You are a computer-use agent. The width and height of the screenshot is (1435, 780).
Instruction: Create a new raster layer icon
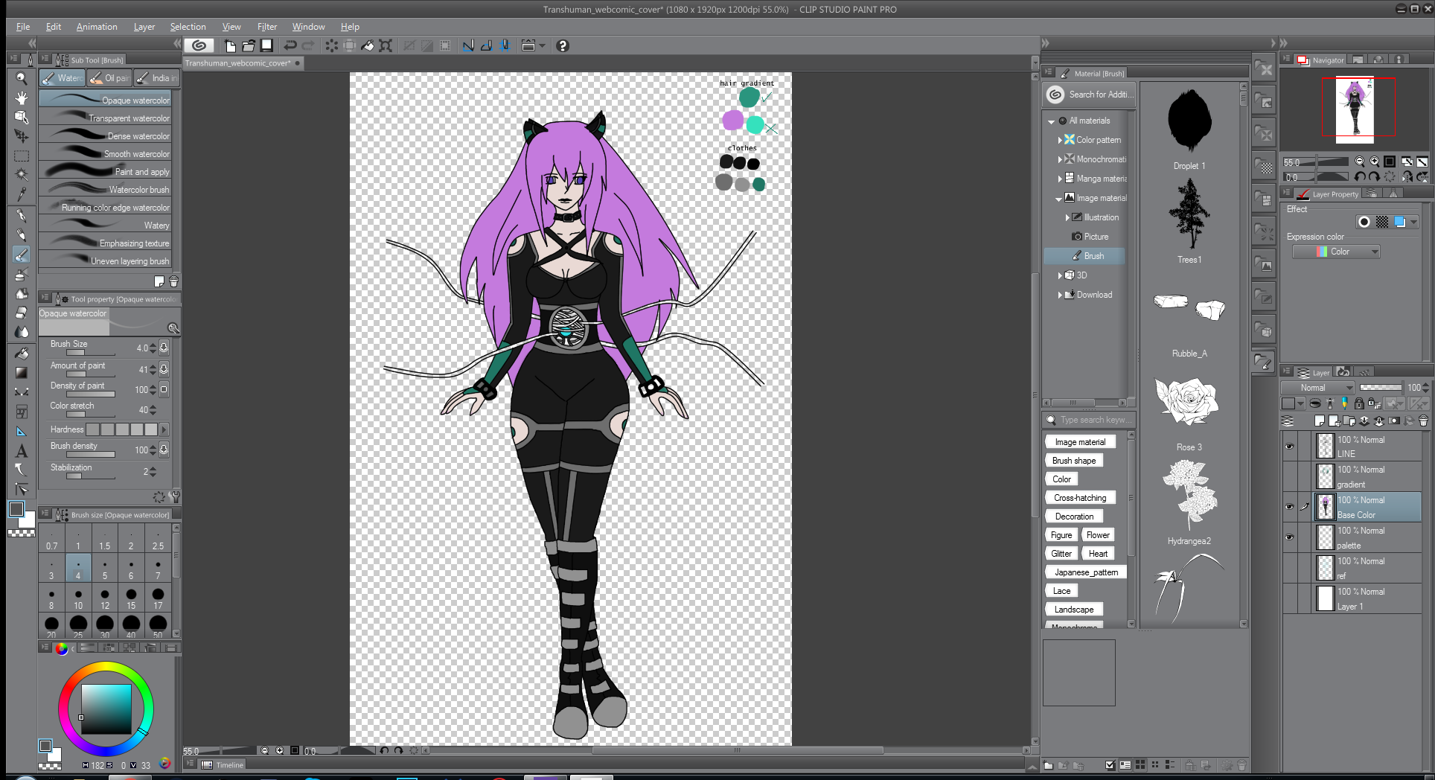tap(1320, 421)
